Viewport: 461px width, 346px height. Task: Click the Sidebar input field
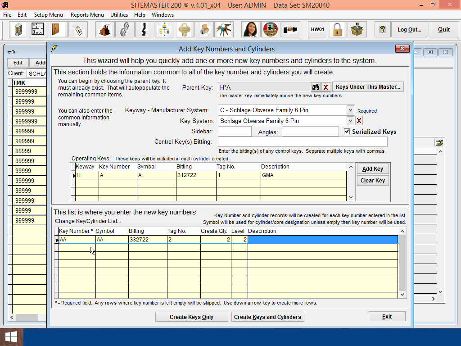[x=235, y=132]
